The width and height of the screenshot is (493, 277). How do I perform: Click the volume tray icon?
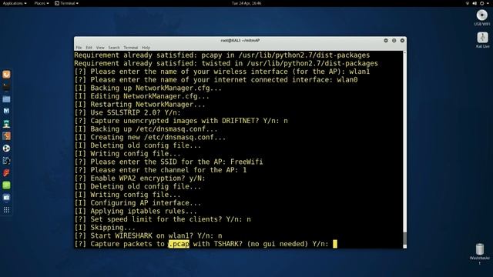[x=475, y=3]
